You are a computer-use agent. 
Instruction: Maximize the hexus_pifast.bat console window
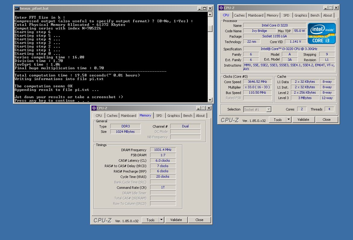(x=204, y=8)
